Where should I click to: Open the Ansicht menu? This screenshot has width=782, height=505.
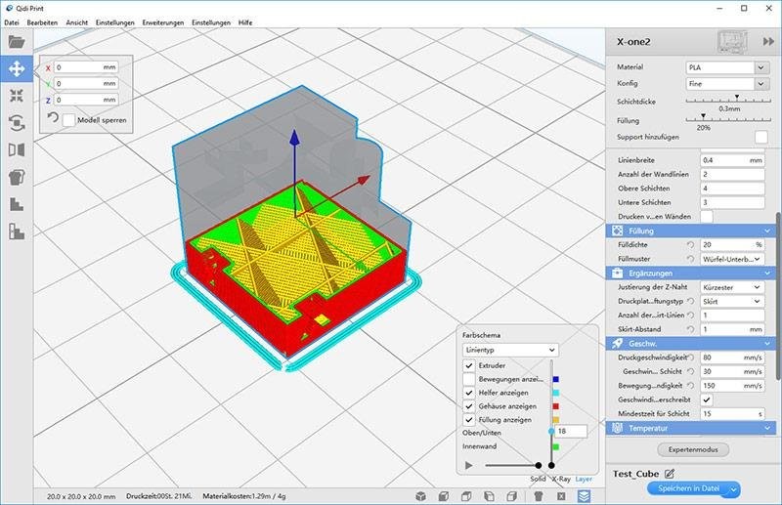point(76,21)
